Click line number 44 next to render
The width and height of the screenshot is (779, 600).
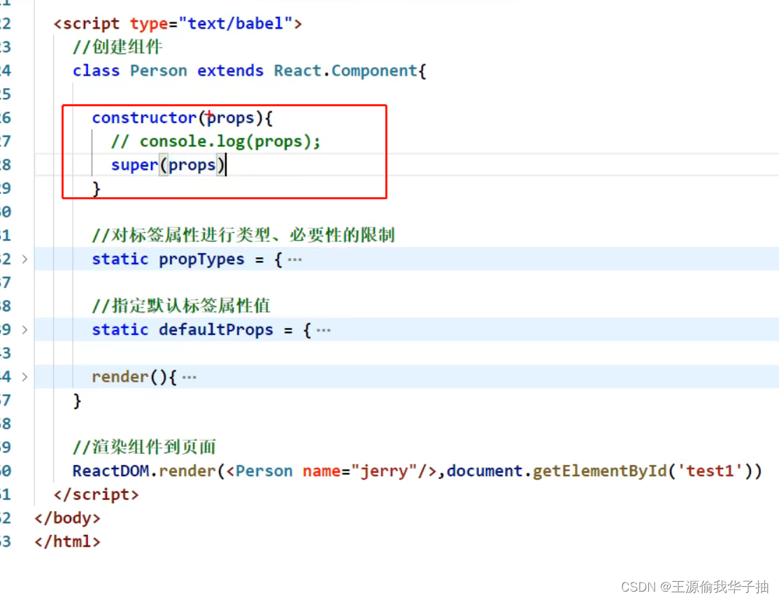pos(7,376)
